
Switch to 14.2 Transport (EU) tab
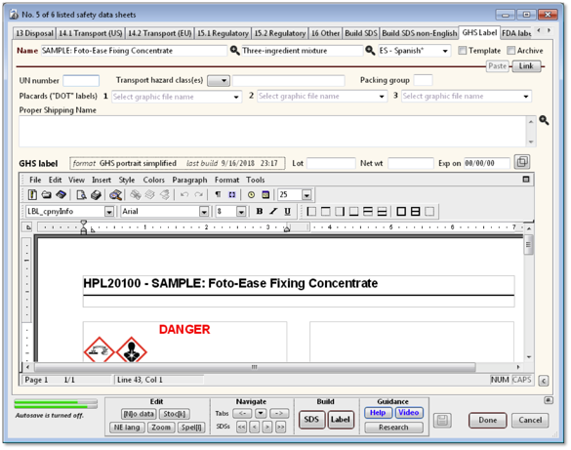159,33
